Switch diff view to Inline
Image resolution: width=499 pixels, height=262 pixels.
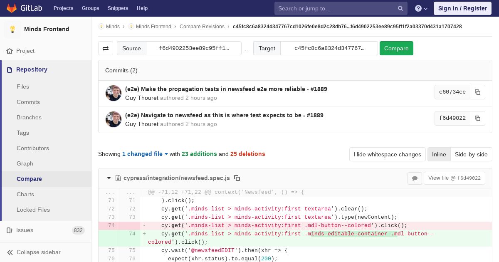pos(439,154)
